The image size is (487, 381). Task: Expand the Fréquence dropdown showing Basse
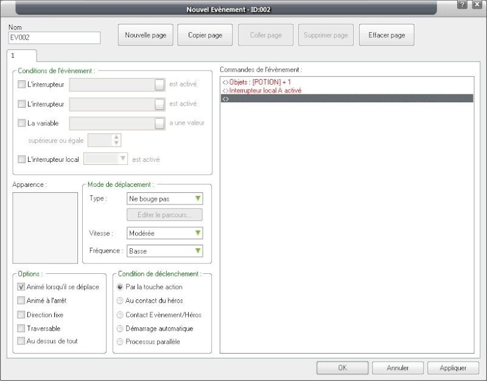pos(164,251)
